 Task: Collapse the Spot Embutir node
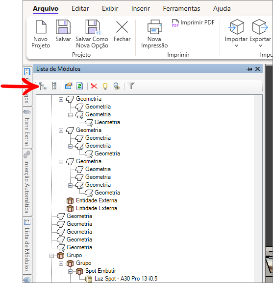(70, 271)
